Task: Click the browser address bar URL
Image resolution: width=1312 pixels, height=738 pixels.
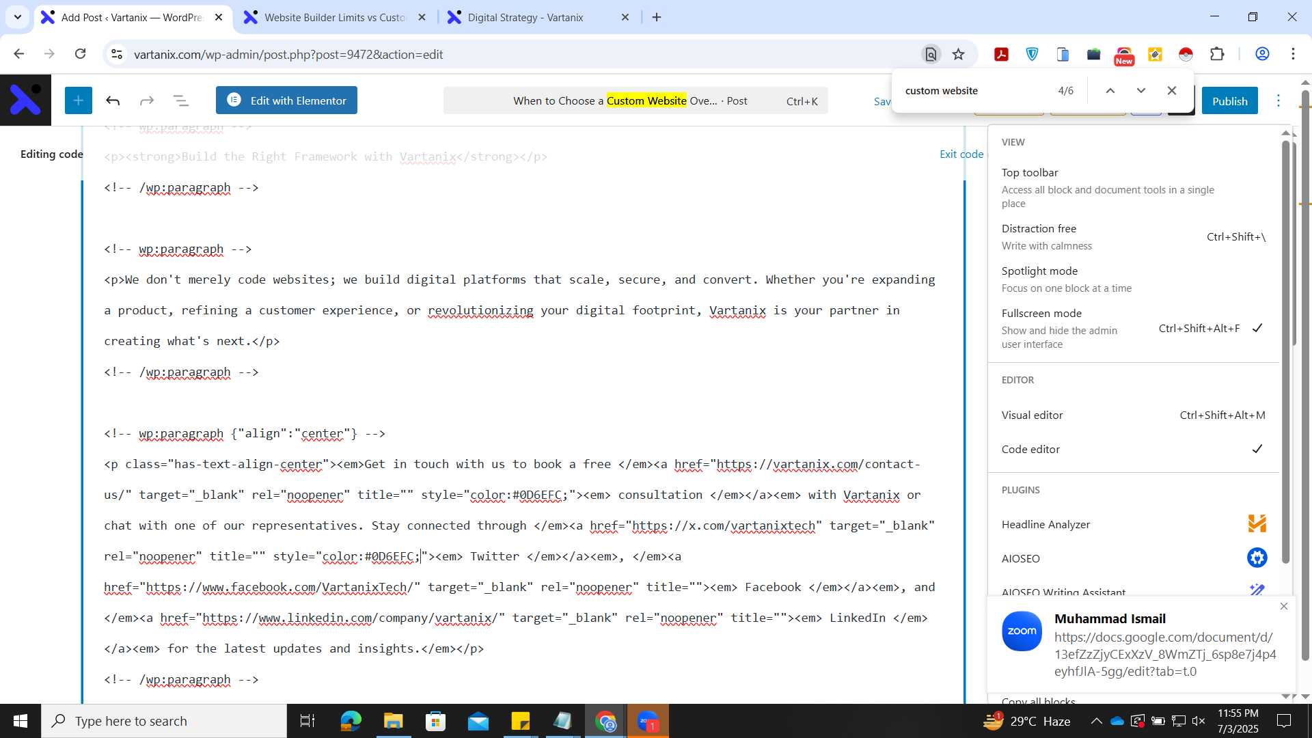Action: tap(288, 54)
